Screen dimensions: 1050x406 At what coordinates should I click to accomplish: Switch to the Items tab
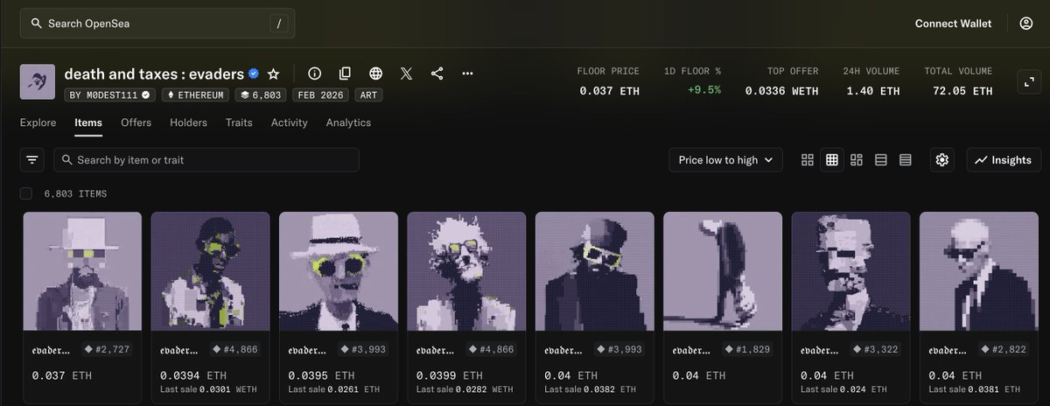[88, 122]
